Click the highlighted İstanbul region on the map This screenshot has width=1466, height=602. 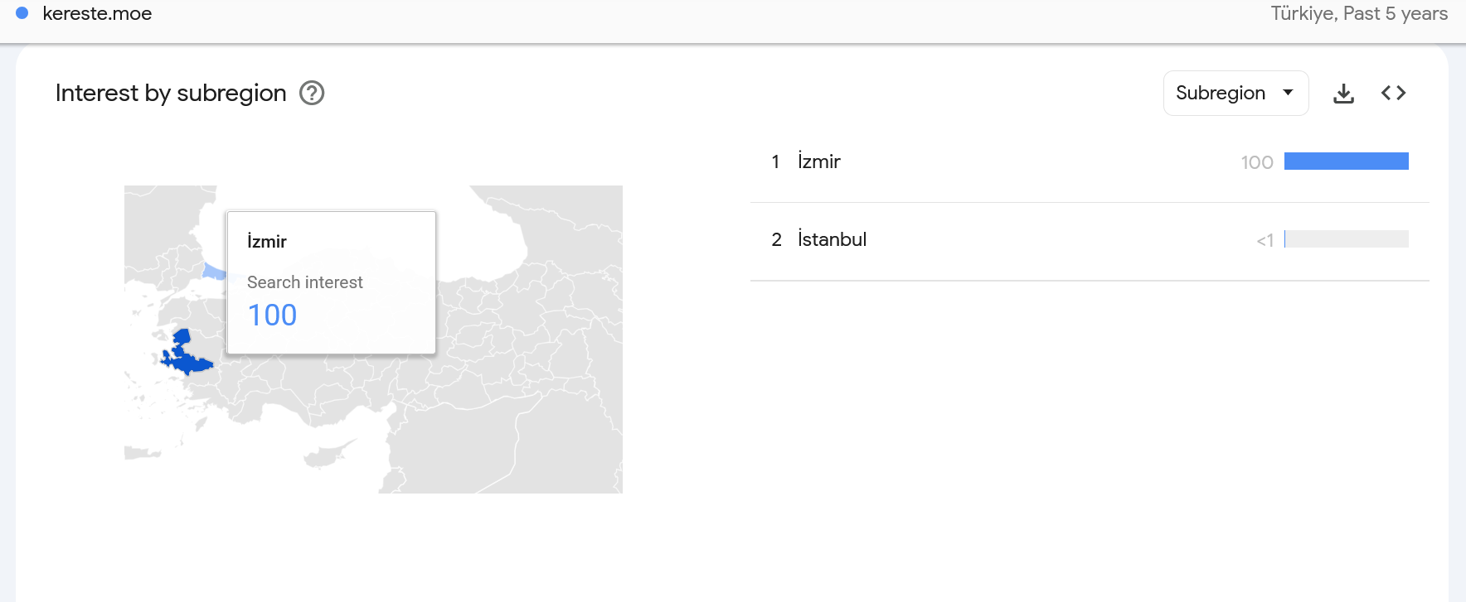pos(213,271)
